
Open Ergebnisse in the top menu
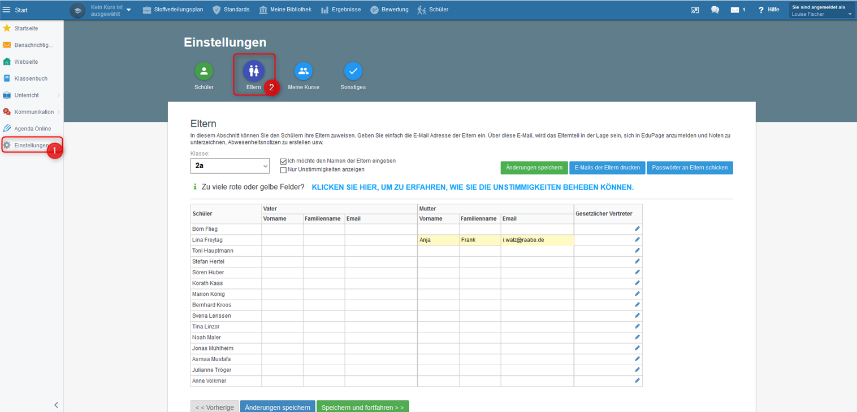341,10
